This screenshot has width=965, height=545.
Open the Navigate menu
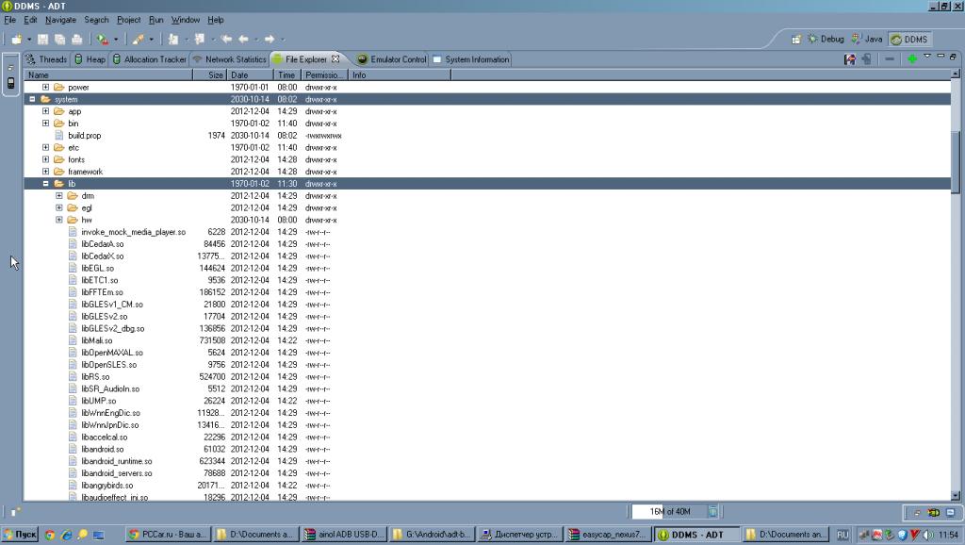[60, 20]
